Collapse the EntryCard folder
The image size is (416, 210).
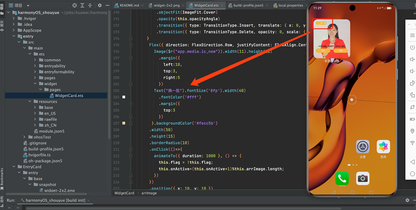pyautogui.click(x=14, y=167)
